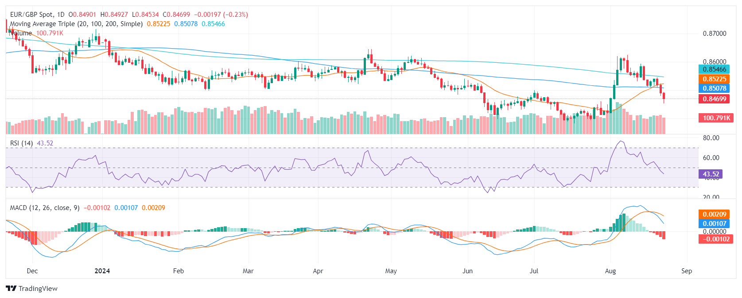This screenshot has height=298, width=742.
Task: Click the 2024 marker on time axis
Action: (x=102, y=271)
